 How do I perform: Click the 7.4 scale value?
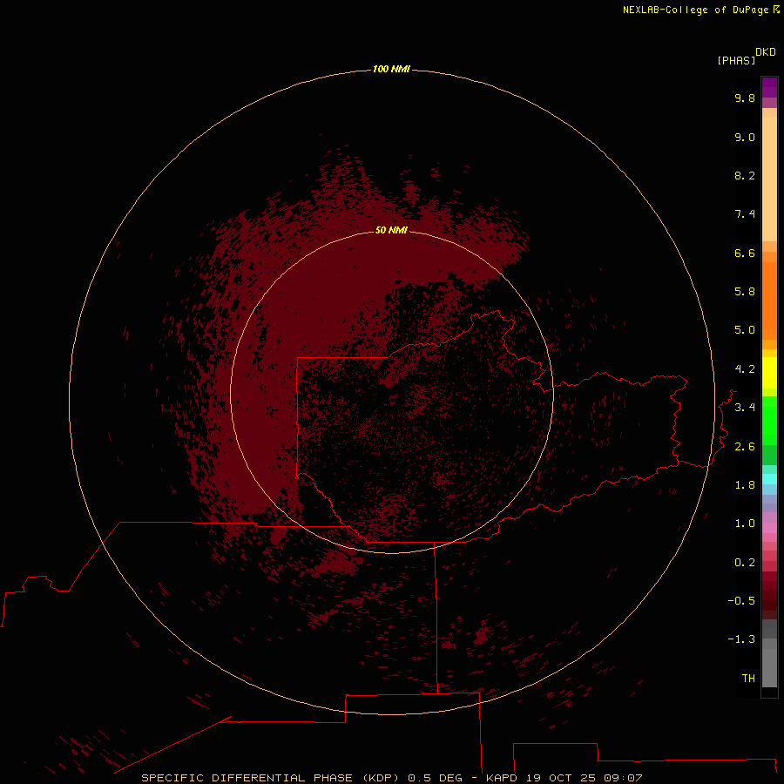click(745, 214)
